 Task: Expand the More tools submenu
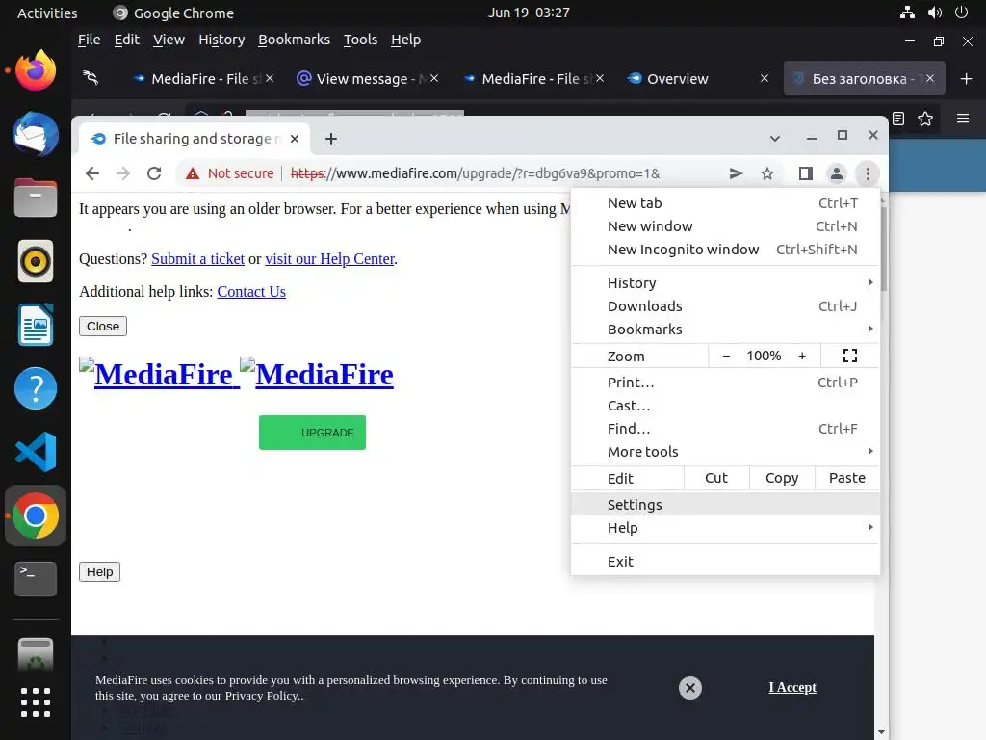(x=725, y=452)
